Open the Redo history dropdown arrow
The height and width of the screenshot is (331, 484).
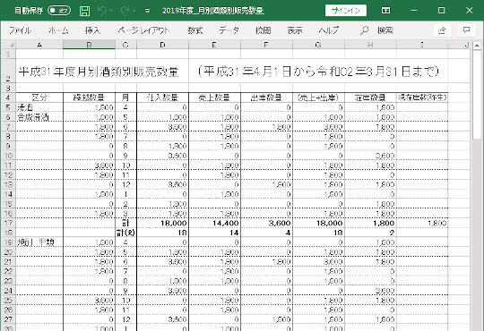(x=134, y=11)
